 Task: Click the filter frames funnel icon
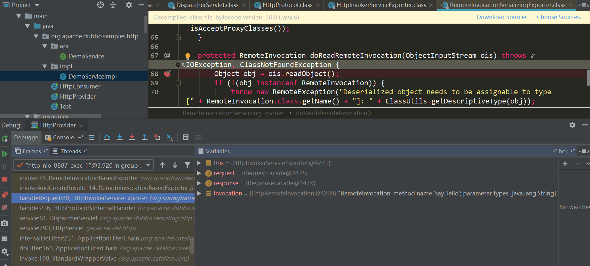pyautogui.click(x=187, y=165)
